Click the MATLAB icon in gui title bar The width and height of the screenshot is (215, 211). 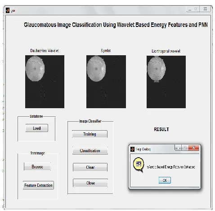8,10
